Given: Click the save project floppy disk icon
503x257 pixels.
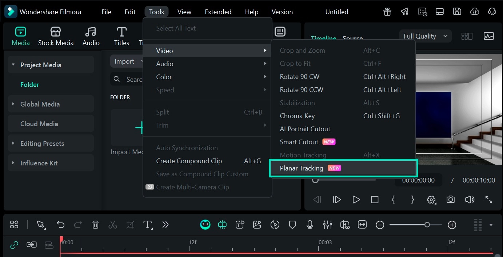Looking at the screenshot, I should coord(457,11).
